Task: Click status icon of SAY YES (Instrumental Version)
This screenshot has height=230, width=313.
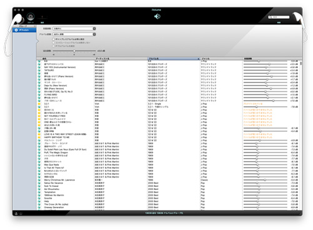Action: [39, 67]
